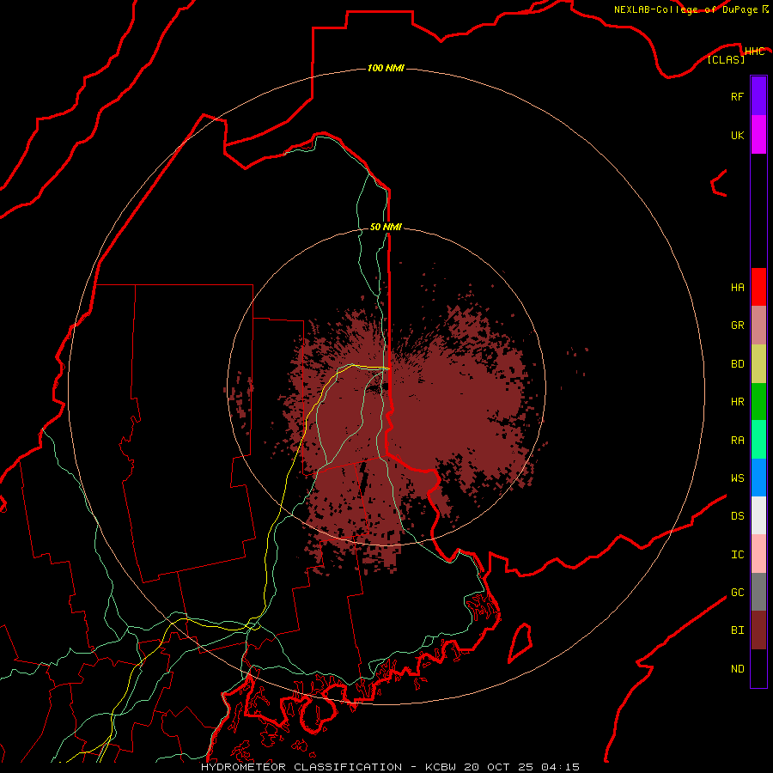Image resolution: width=773 pixels, height=773 pixels.
Task: Click the BI legend label
Action: pos(737,630)
